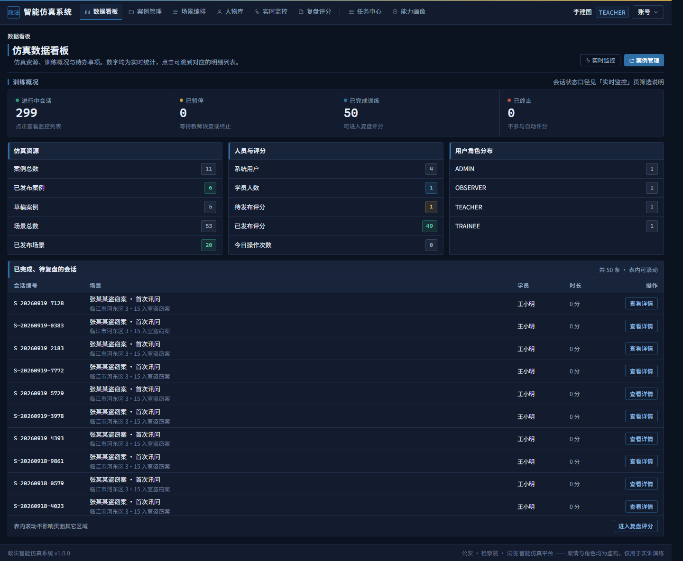The height and width of the screenshot is (561, 683).
Task: Click the 会话状态口径 note in 训练概况
Action: click(608, 82)
